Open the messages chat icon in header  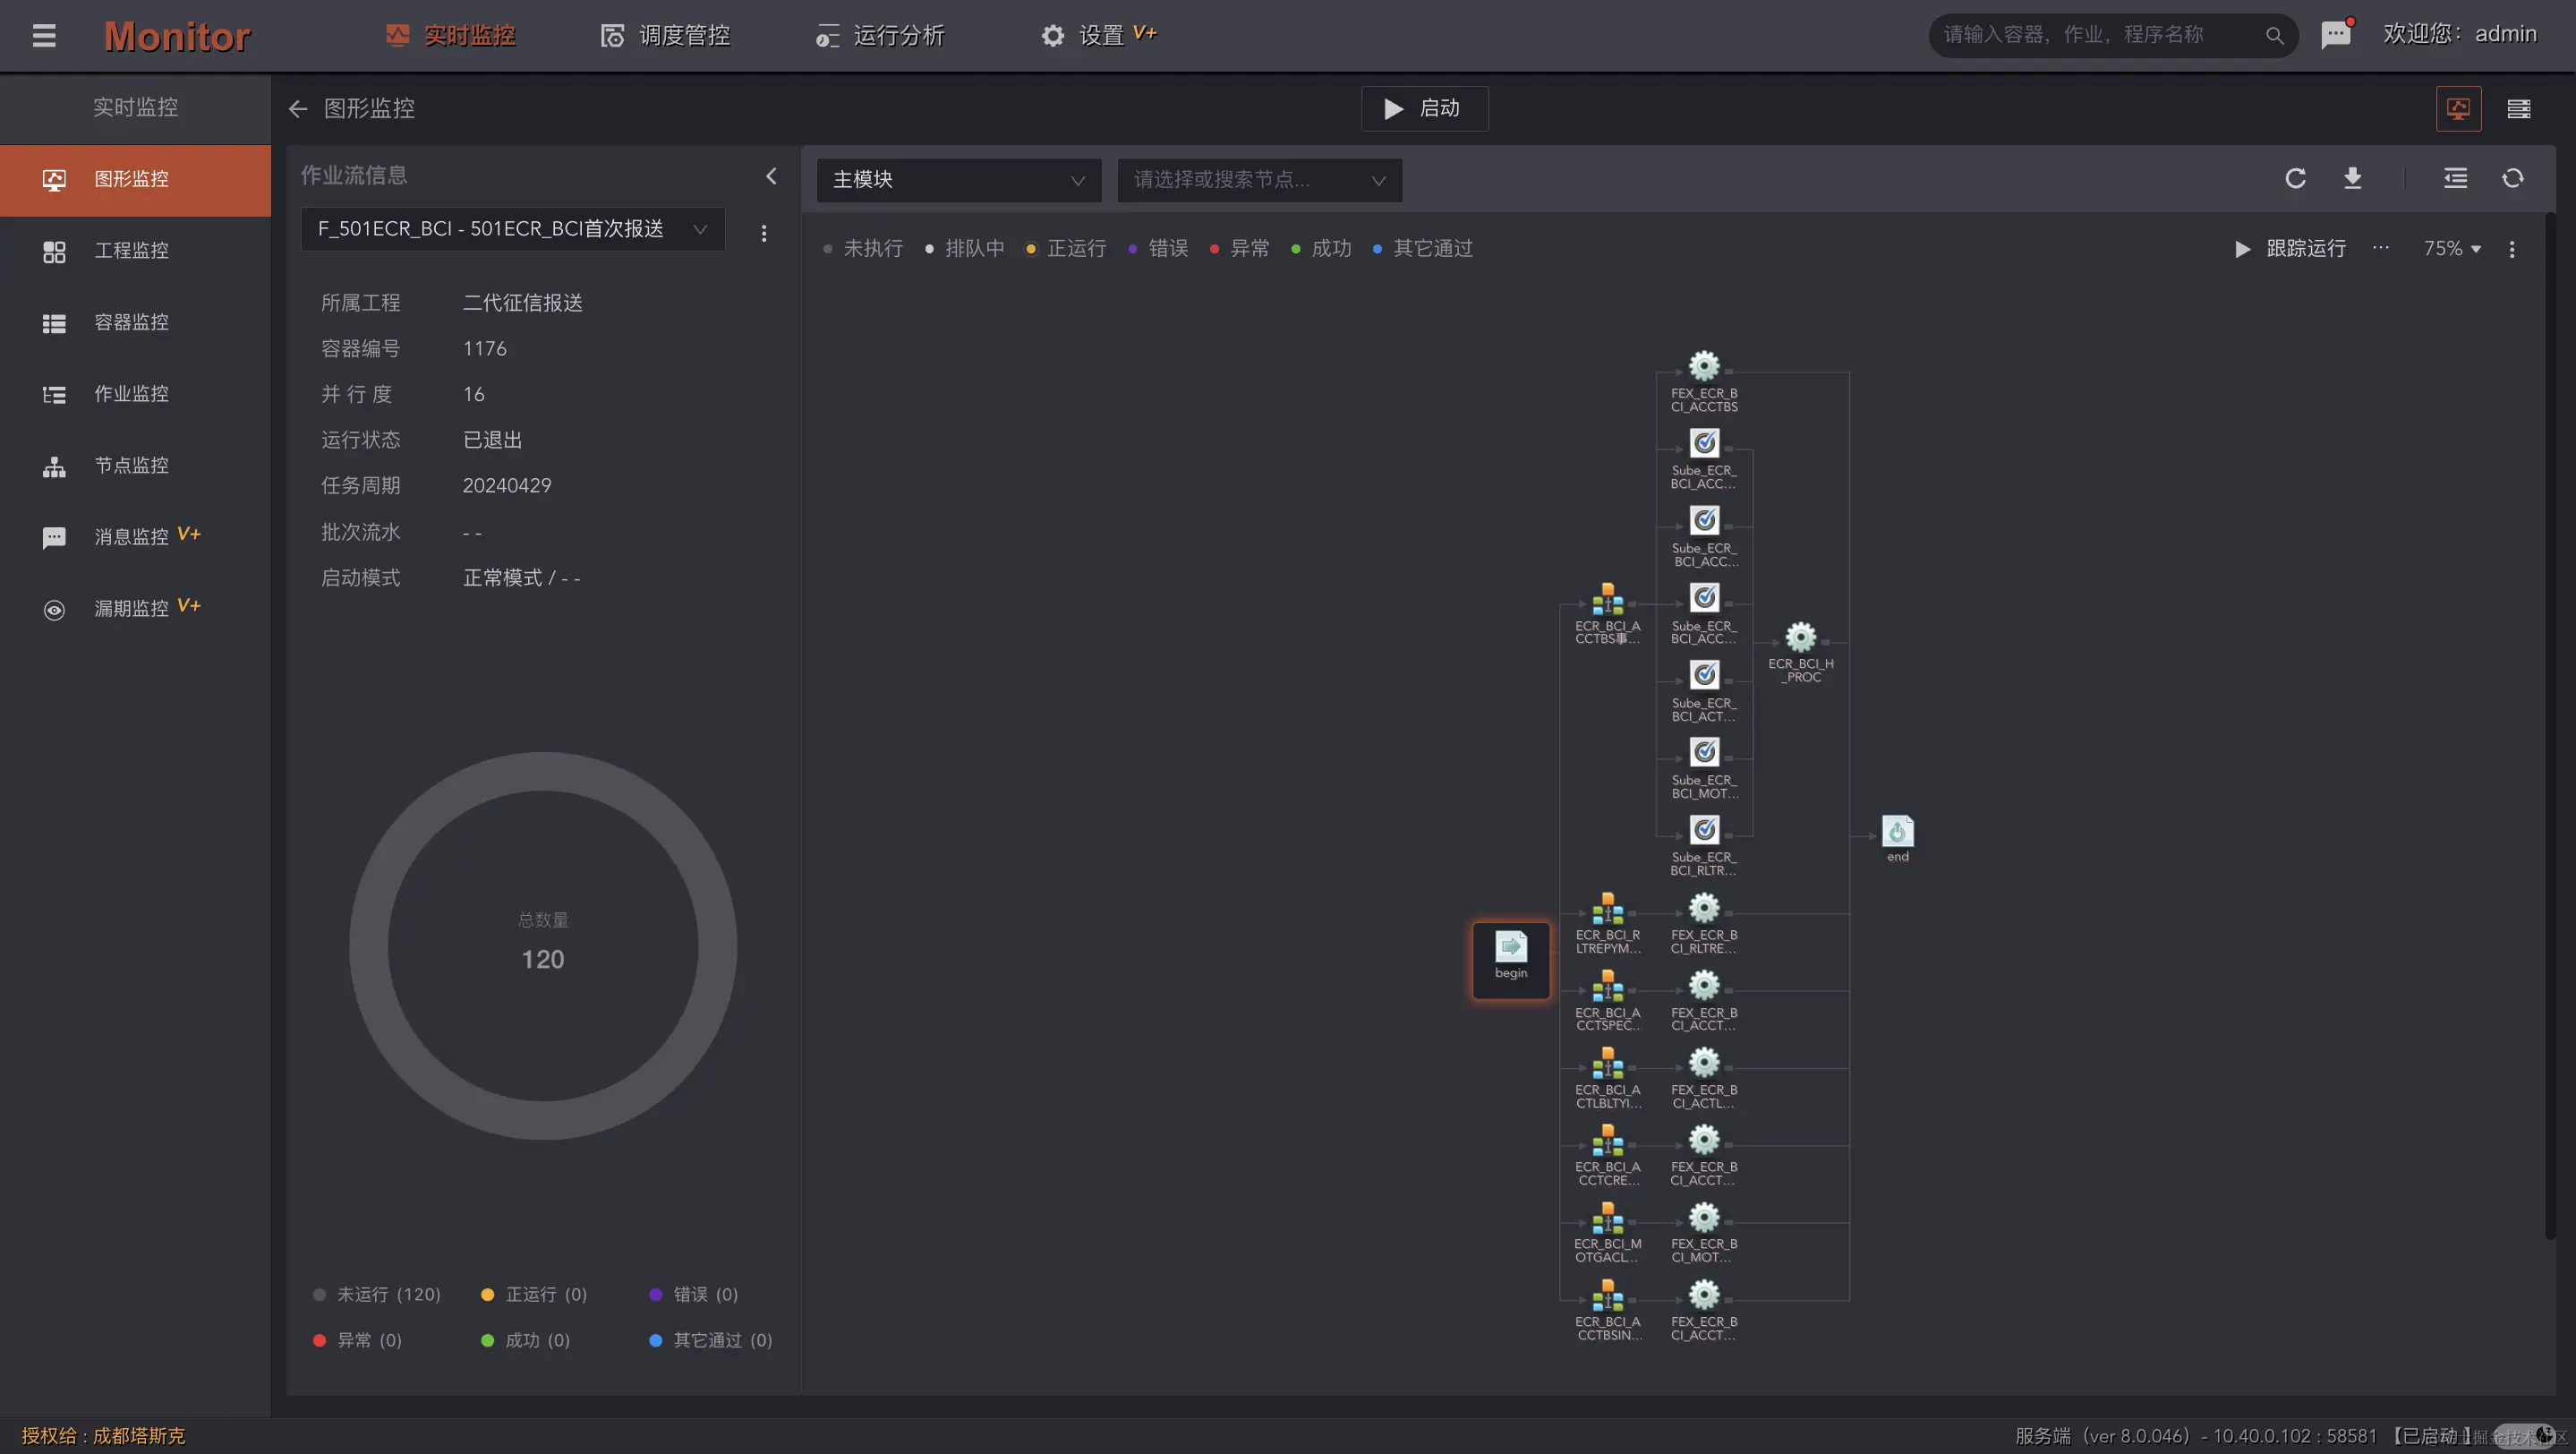[x=2335, y=35]
